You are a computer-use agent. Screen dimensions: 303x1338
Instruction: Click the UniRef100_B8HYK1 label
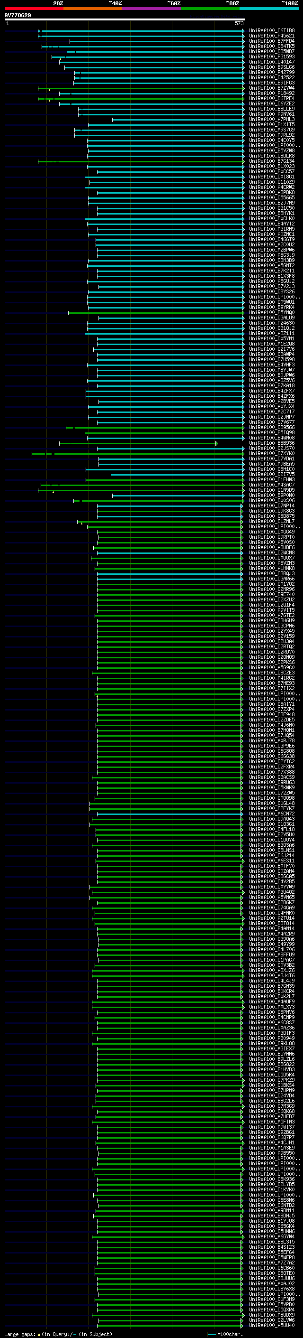click(x=271, y=214)
